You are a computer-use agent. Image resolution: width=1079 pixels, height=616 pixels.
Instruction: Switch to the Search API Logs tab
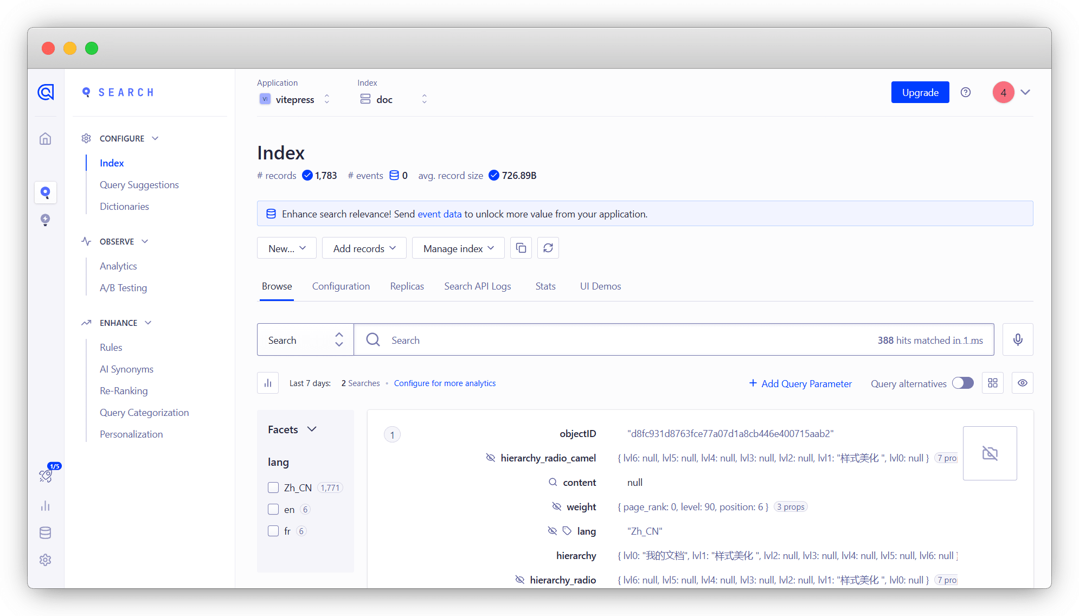(x=477, y=286)
